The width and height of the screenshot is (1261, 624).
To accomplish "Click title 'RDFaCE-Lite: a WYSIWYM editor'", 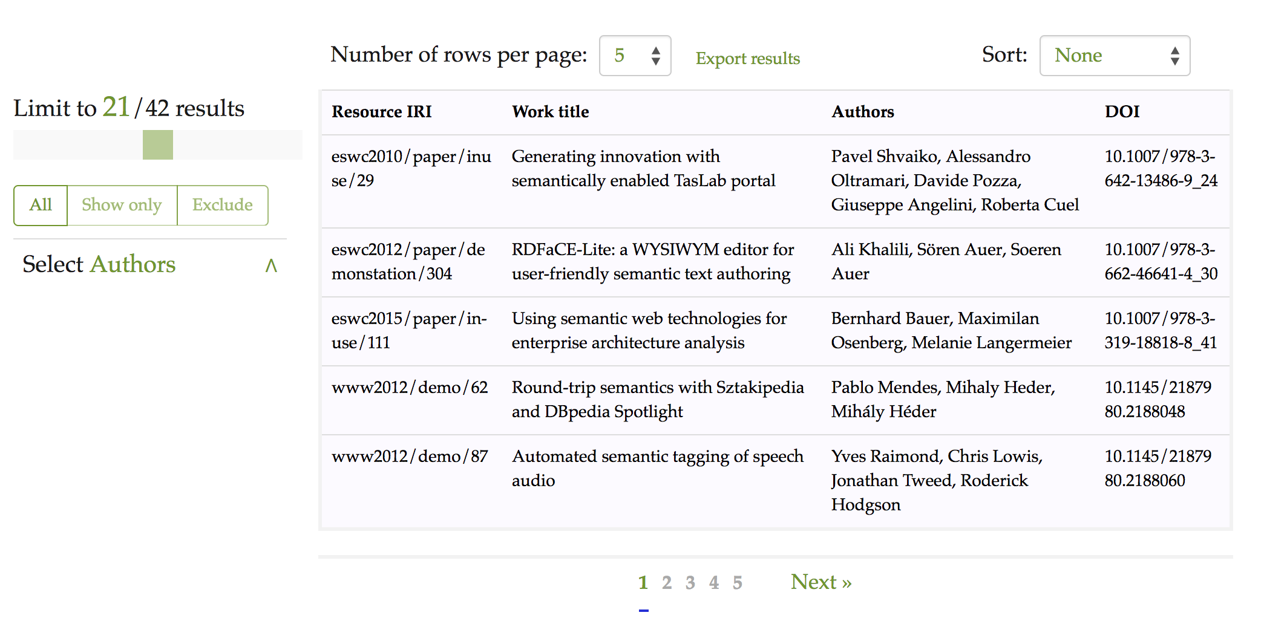I will (x=653, y=262).
